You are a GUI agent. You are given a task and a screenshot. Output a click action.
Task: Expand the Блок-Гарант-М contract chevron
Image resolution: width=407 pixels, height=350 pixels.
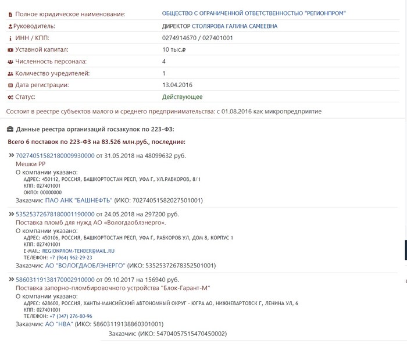tap(11, 280)
